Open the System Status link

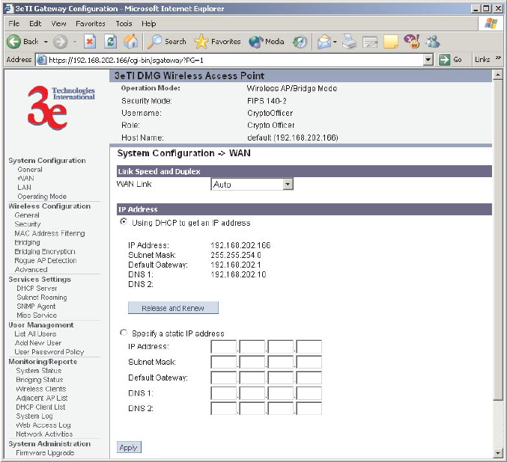[x=38, y=371]
